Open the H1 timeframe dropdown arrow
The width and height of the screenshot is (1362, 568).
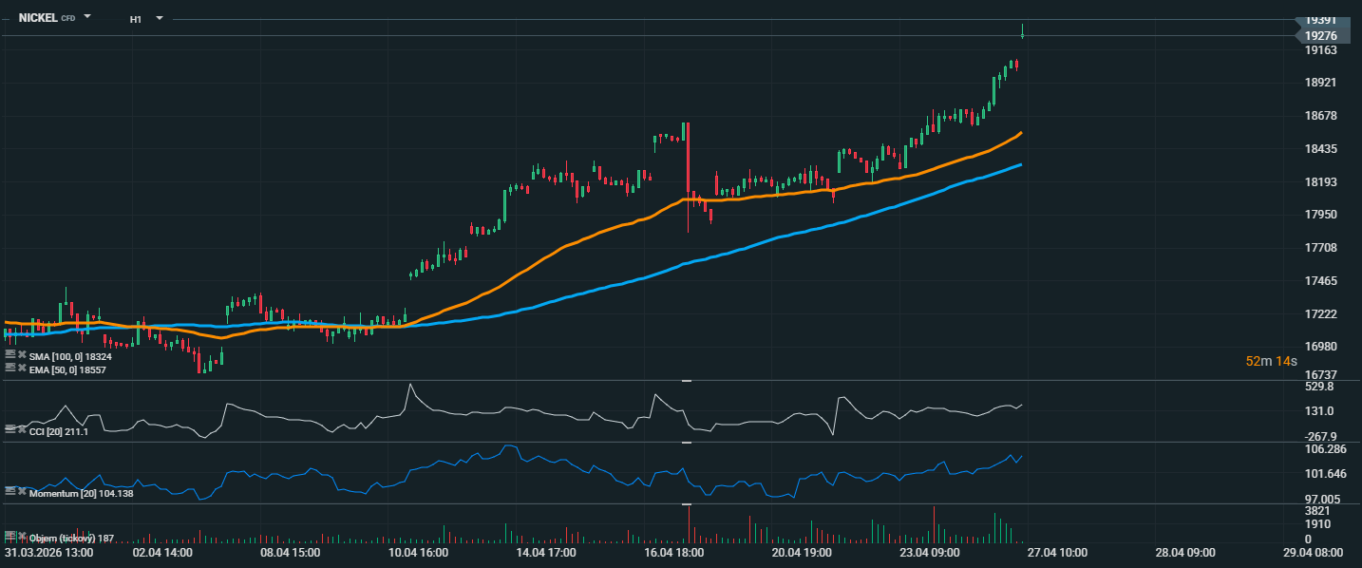click(x=159, y=18)
